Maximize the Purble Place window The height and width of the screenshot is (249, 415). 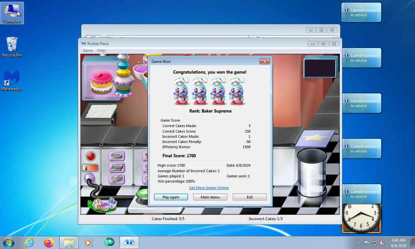point(323,44)
